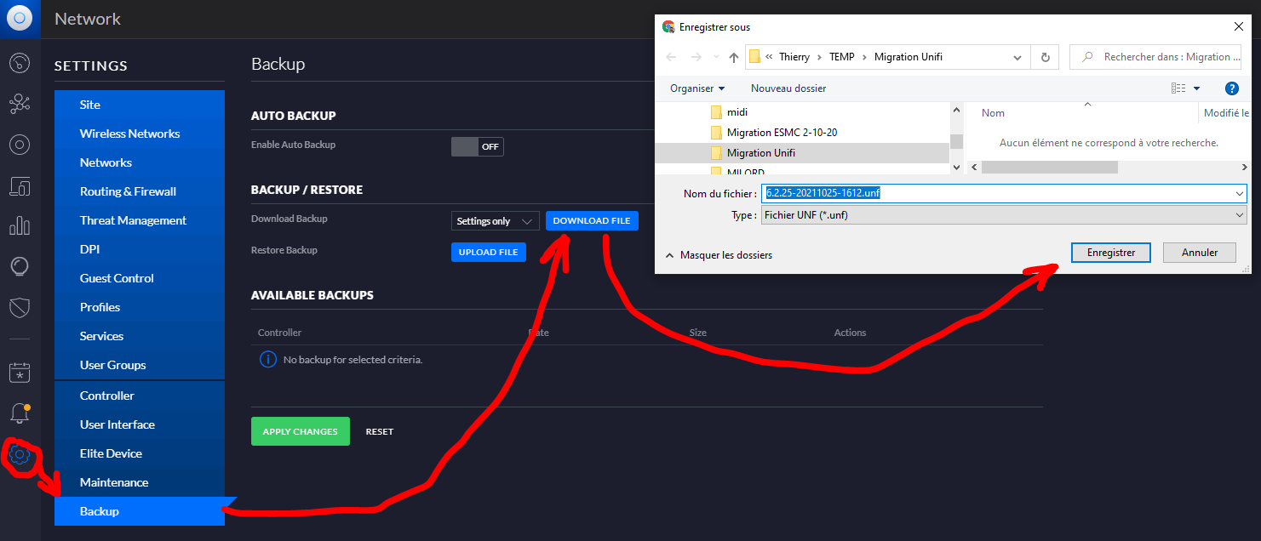
Task: Expand the file Type dropdown
Action: tap(1003, 215)
